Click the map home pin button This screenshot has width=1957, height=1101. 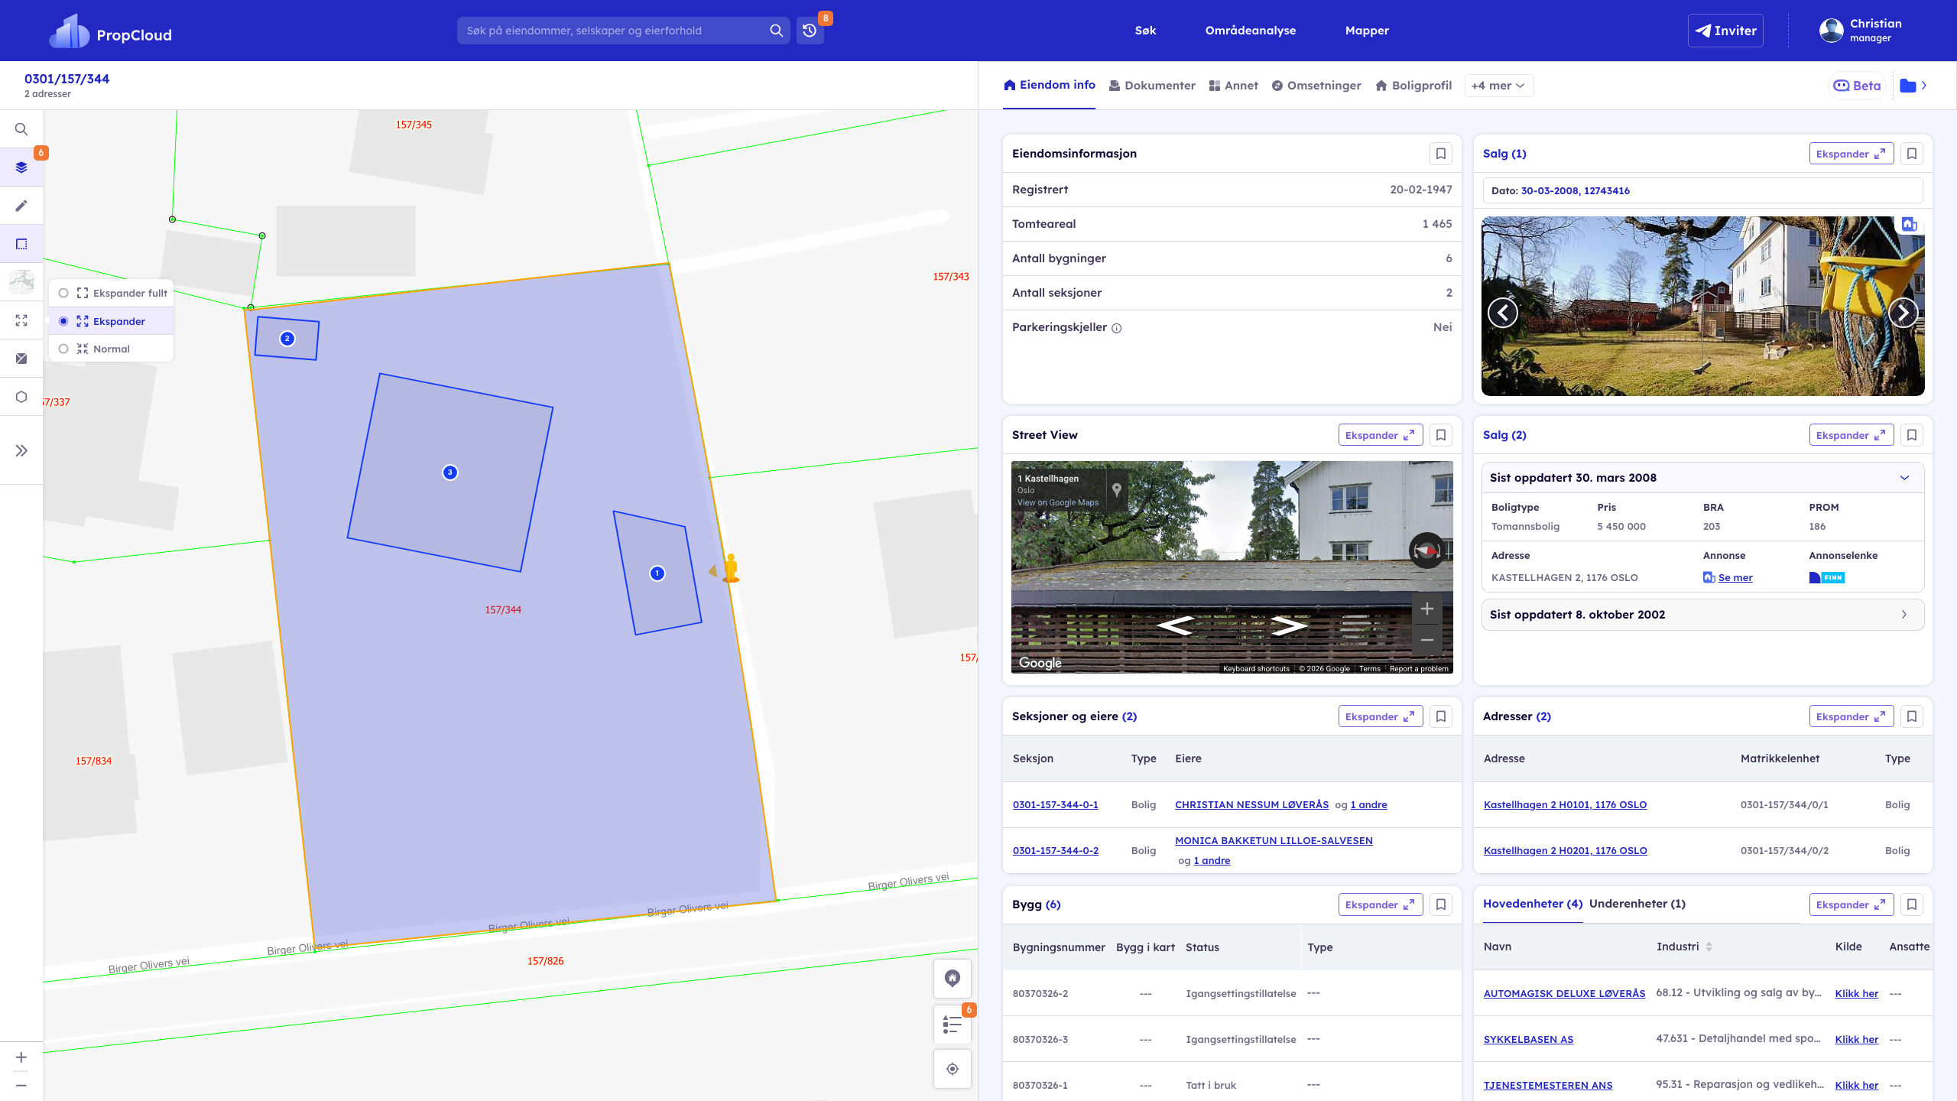coord(953,979)
